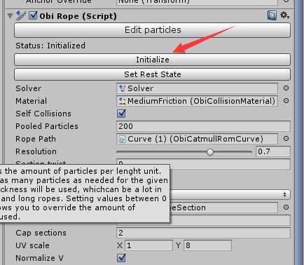The width and height of the screenshot is (304, 265).
Task: Click the Curve asset icon in Rope Path
Action: point(122,139)
